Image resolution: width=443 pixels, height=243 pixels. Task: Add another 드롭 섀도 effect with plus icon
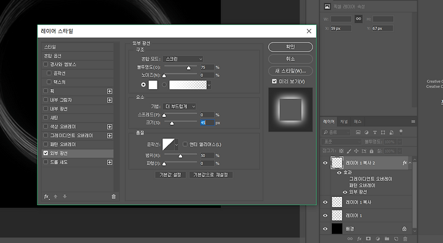(110, 162)
